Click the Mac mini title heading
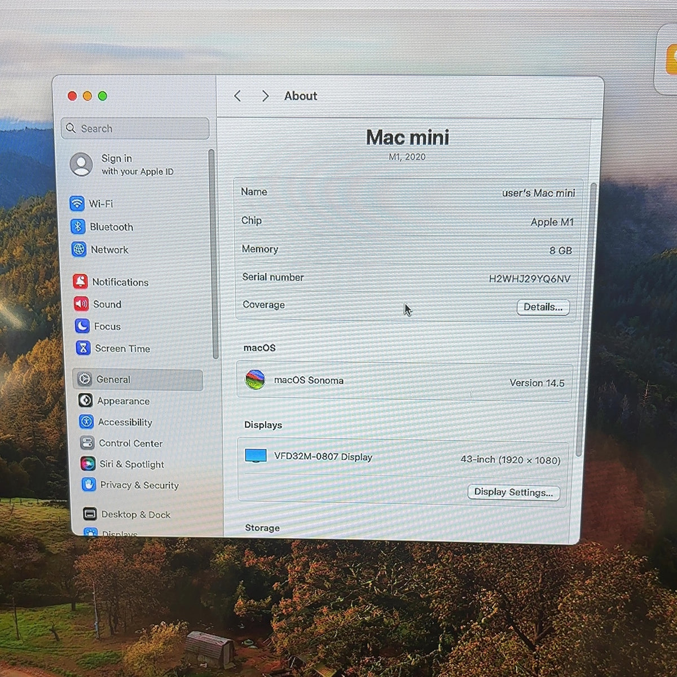This screenshot has height=677, width=677. (x=407, y=137)
